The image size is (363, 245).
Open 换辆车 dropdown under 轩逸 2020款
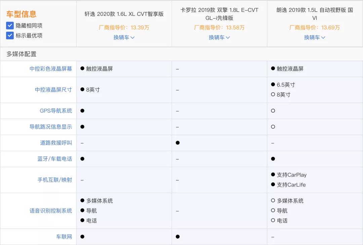tap(124, 37)
